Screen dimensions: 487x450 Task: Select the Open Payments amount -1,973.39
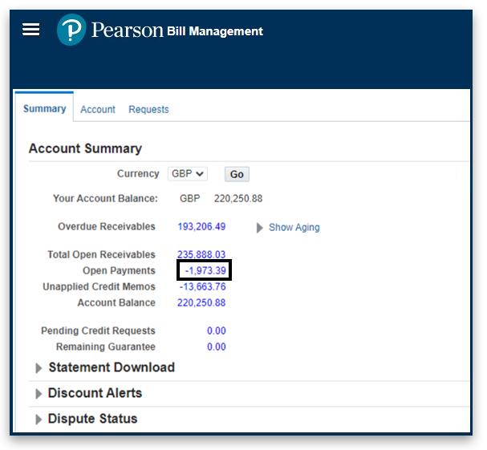click(x=204, y=270)
